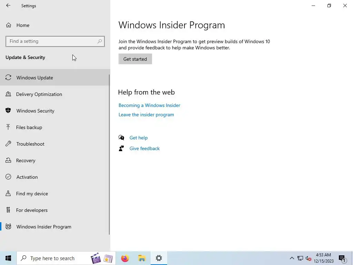
Task: Click the Update & Security heading
Action: click(25, 57)
